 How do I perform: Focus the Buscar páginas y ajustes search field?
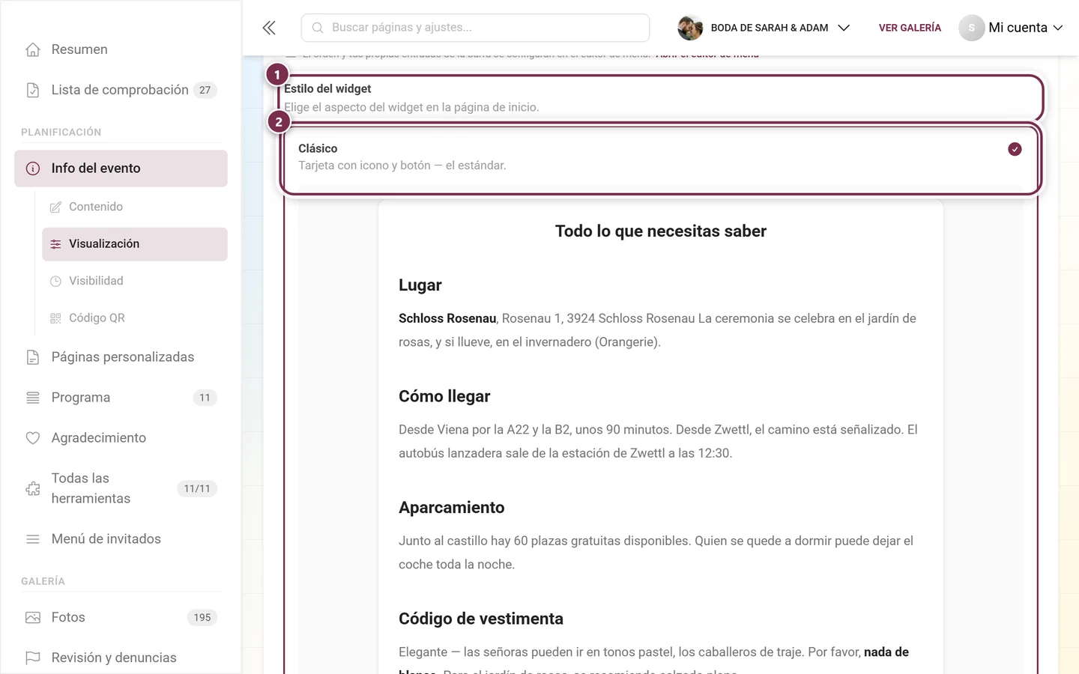[475, 28]
